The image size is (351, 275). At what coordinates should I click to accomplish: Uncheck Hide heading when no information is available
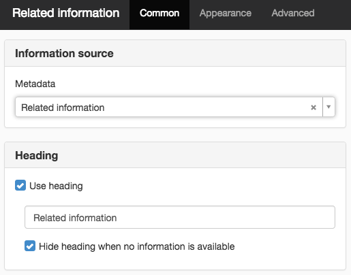tap(30, 246)
